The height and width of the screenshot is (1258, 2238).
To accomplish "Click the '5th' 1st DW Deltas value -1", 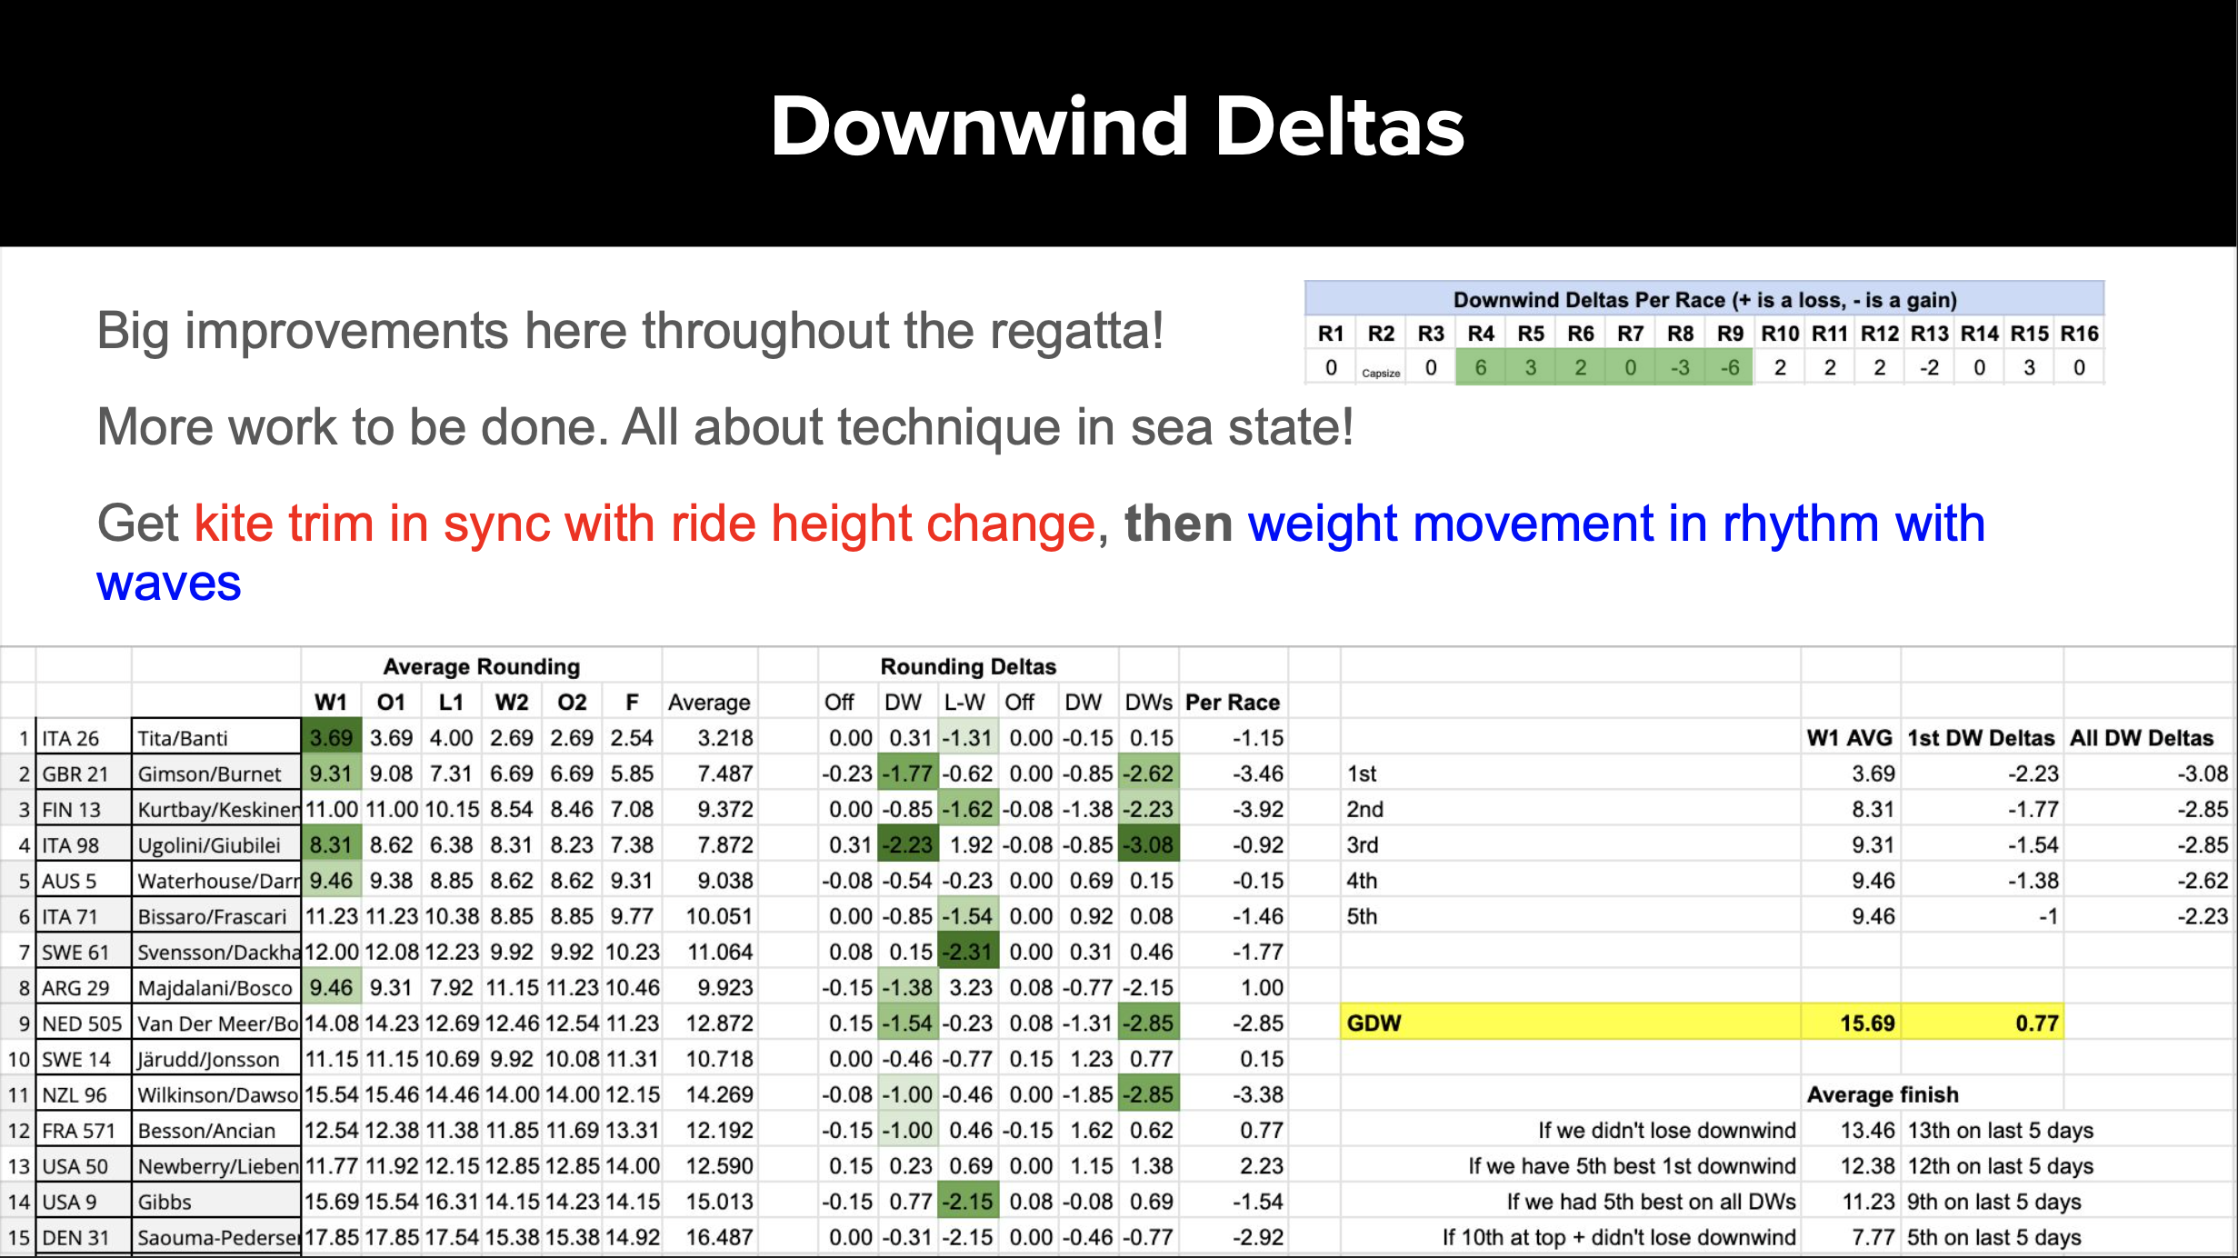I will tap(1982, 916).
